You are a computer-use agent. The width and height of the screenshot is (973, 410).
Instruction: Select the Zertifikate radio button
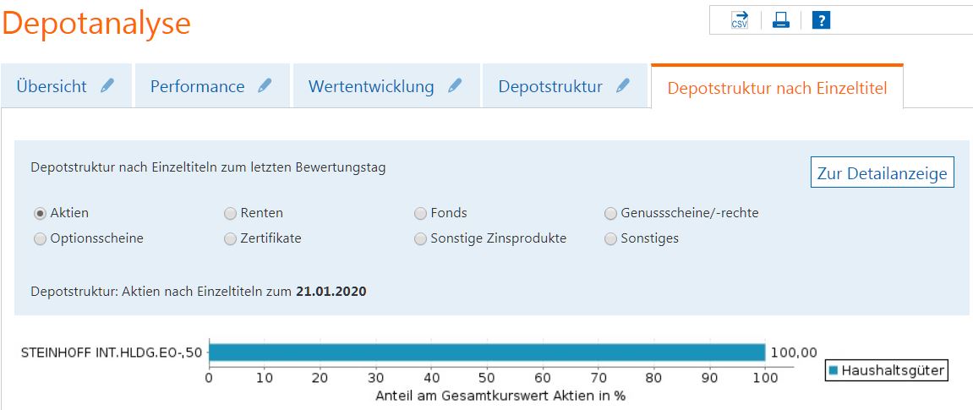coord(230,239)
